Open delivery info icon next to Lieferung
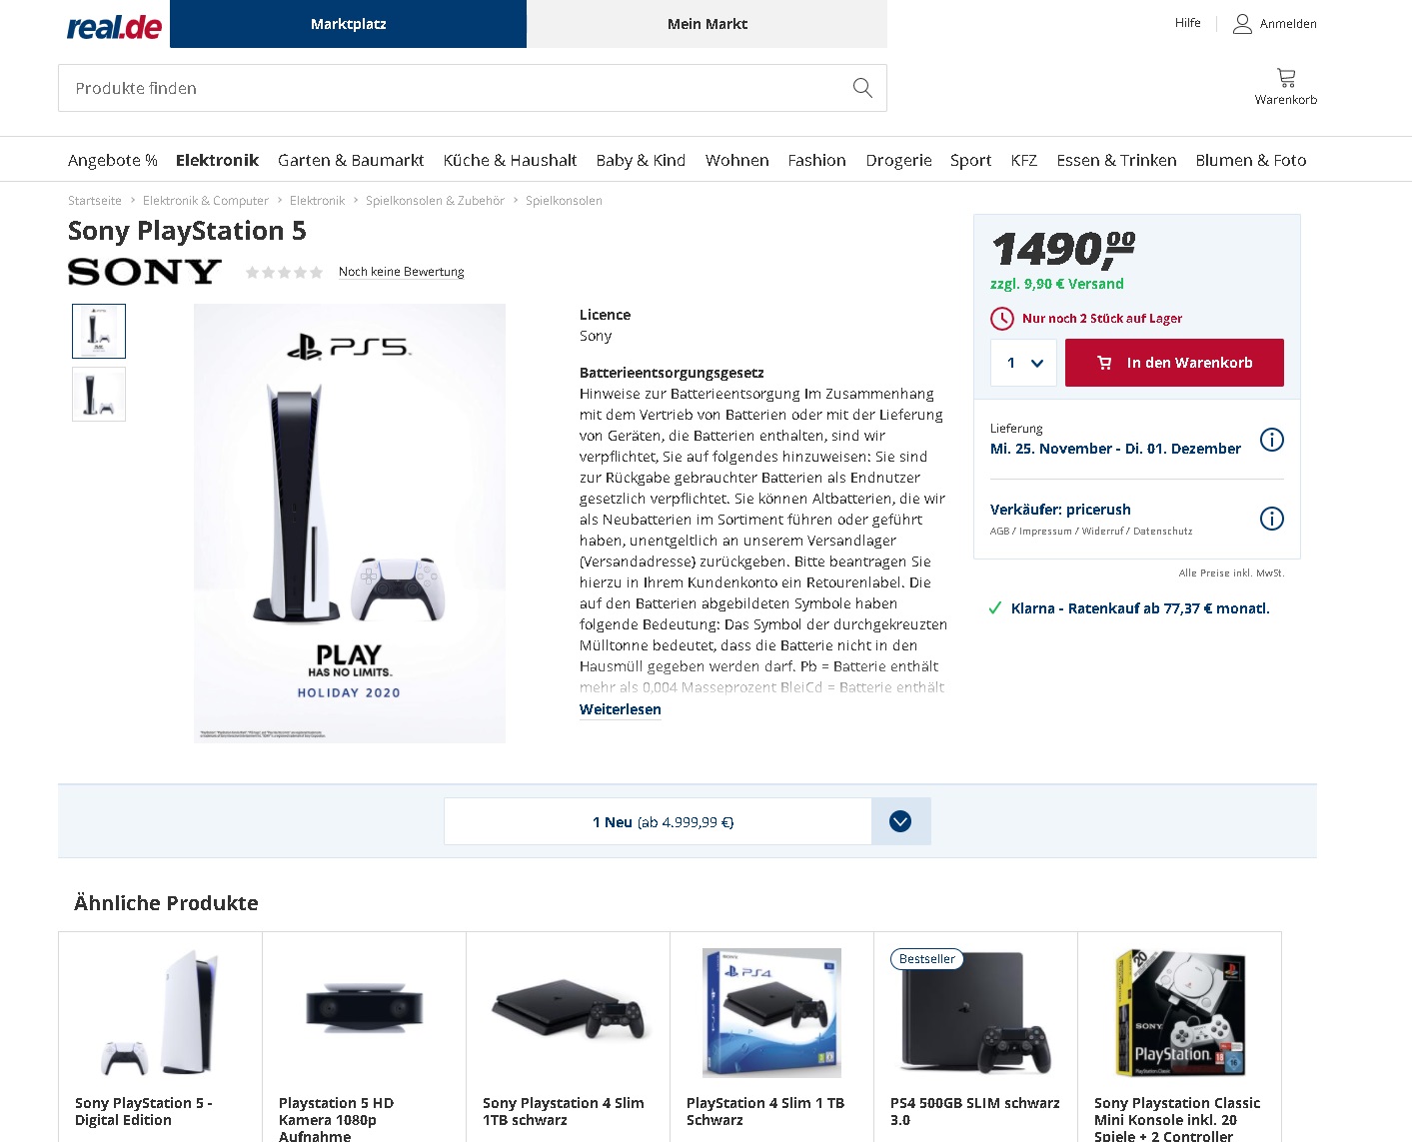Image resolution: width=1412 pixels, height=1142 pixels. click(x=1271, y=440)
